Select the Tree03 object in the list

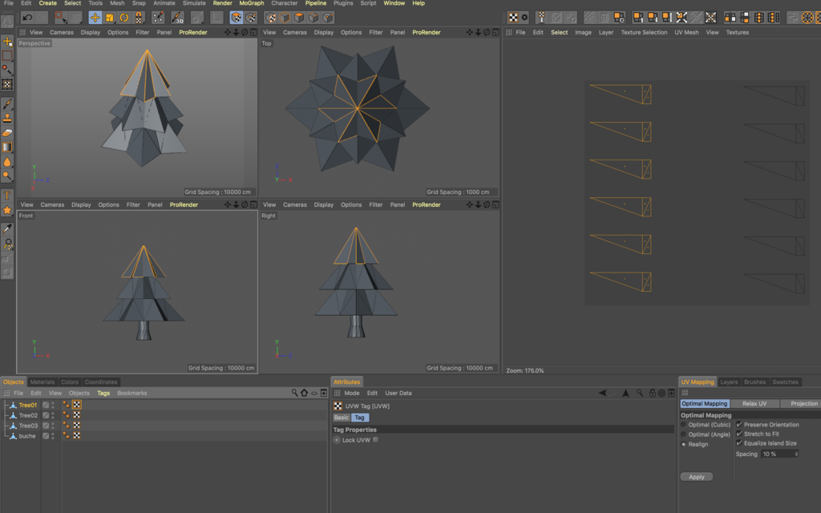(28, 426)
